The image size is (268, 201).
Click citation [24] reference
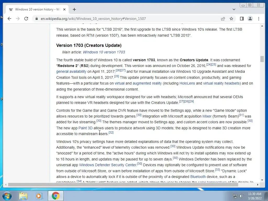point(209,64)
